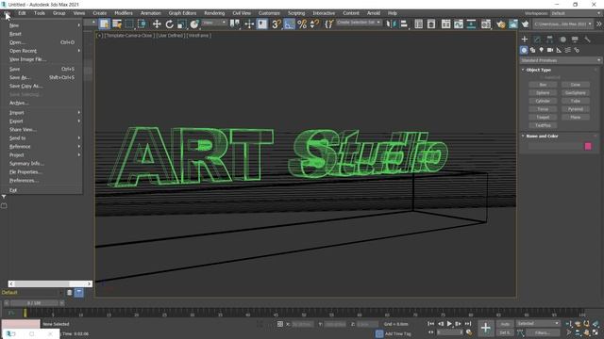The image size is (604, 339).
Task: Select the Lights category icon
Action: click(x=542, y=50)
